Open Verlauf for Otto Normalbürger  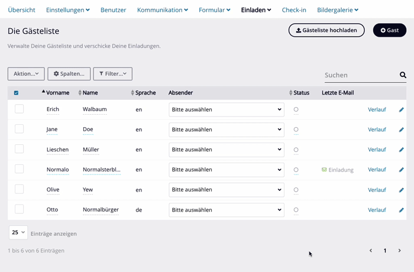click(x=377, y=210)
